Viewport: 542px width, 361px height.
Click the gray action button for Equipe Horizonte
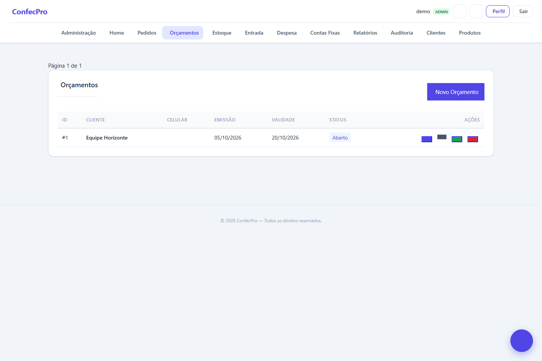pos(442,137)
